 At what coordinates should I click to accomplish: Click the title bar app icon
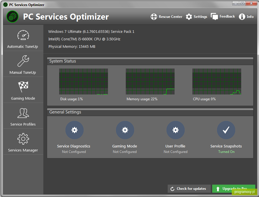click(5, 5)
